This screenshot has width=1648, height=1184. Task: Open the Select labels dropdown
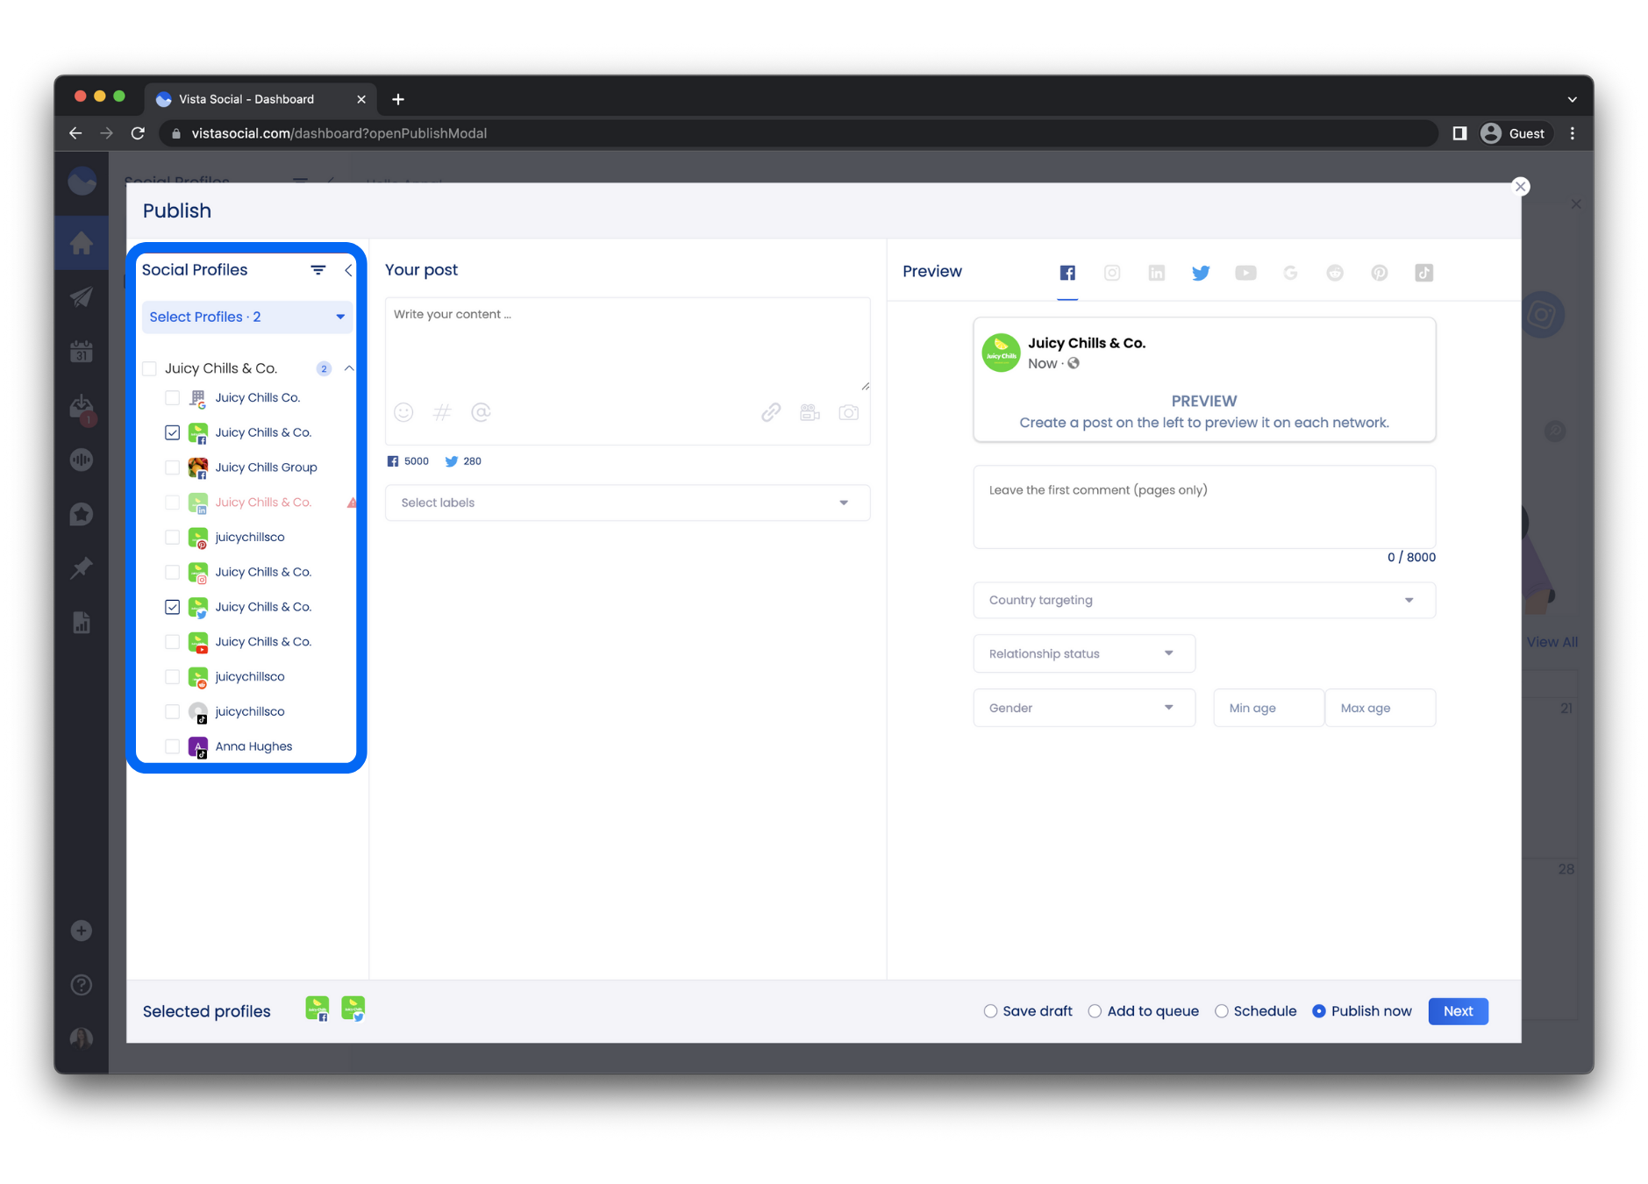coord(626,503)
